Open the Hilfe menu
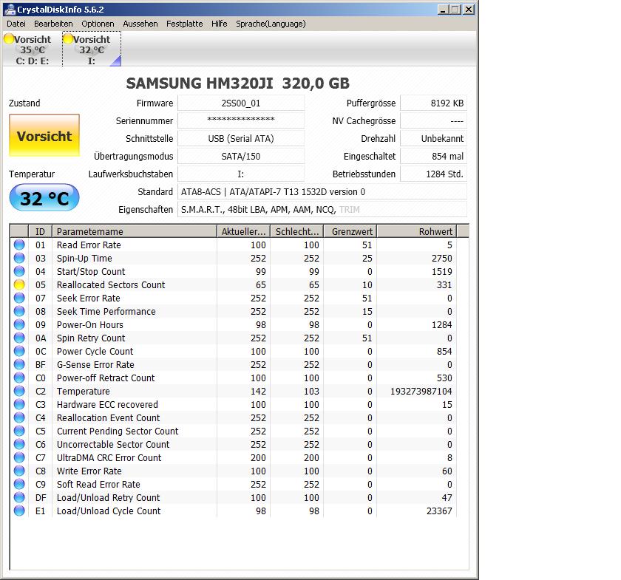Viewport: 621px width, 580px height. [220, 24]
